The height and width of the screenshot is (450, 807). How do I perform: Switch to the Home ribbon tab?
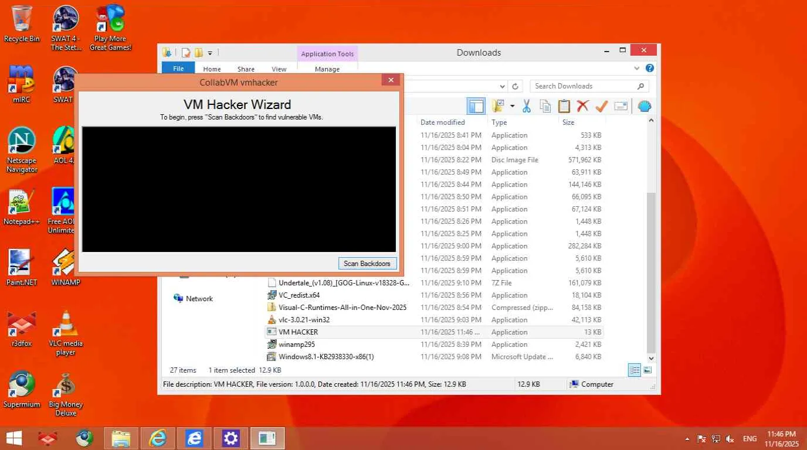coord(212,69)
